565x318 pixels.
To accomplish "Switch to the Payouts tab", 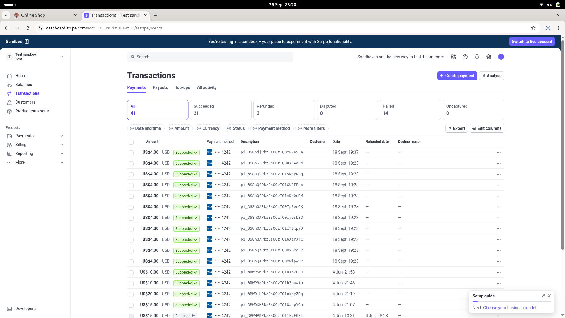I will click(160, 87).
